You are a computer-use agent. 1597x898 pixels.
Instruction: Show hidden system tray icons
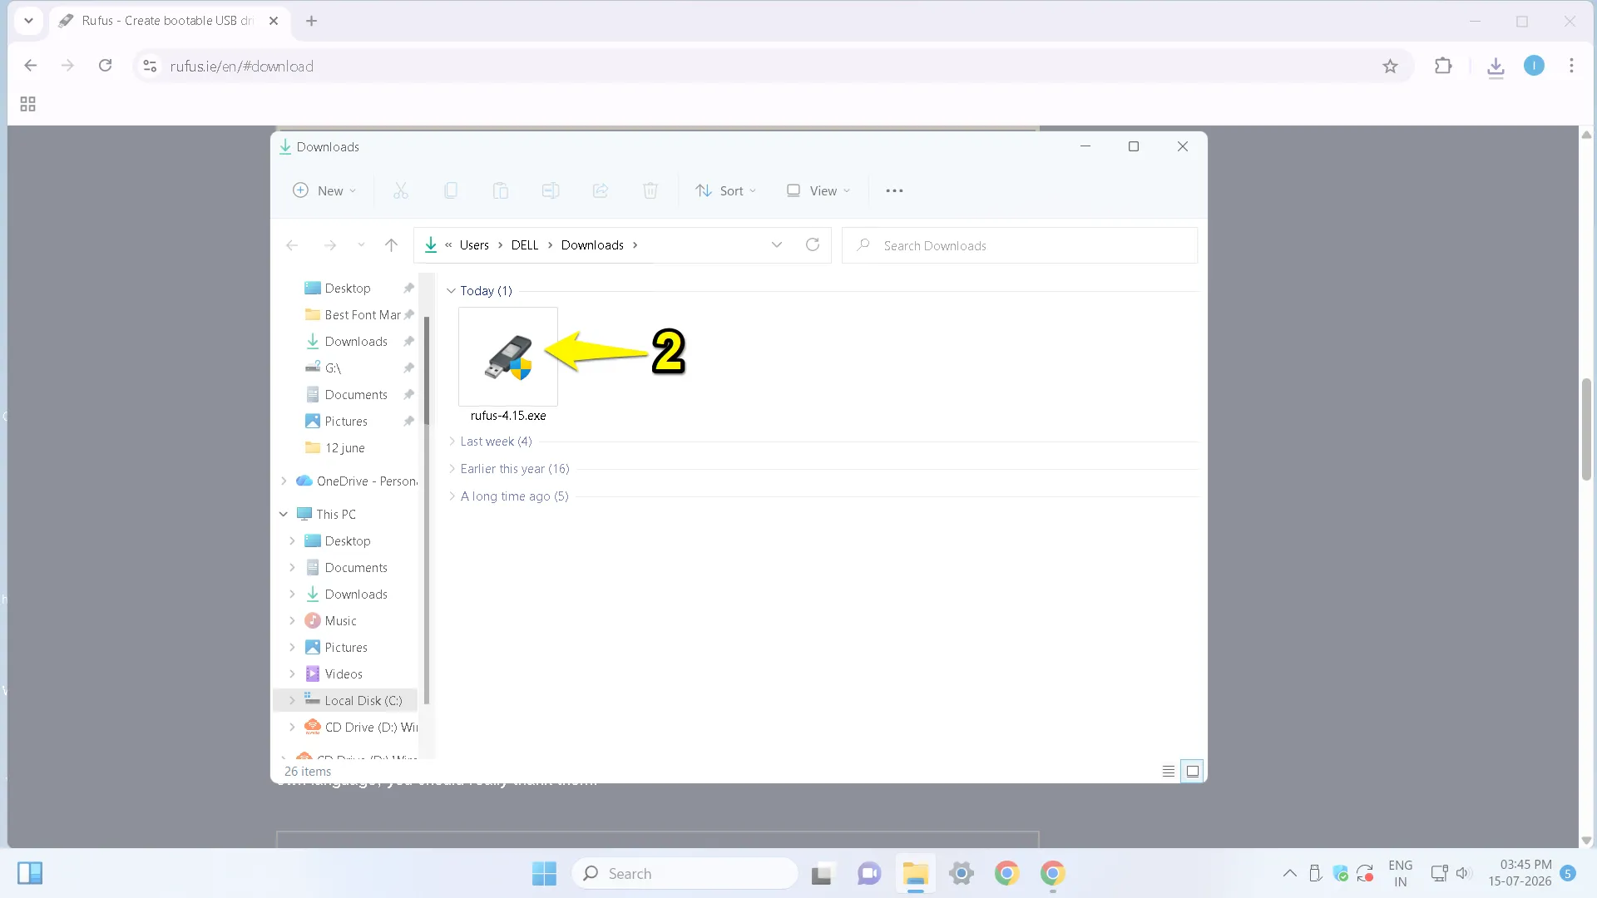pyautogui.click(x=1289, y=873)
